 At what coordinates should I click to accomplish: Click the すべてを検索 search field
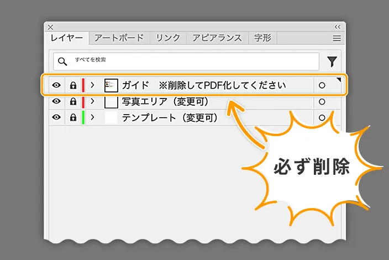click(x=186, y=61)
